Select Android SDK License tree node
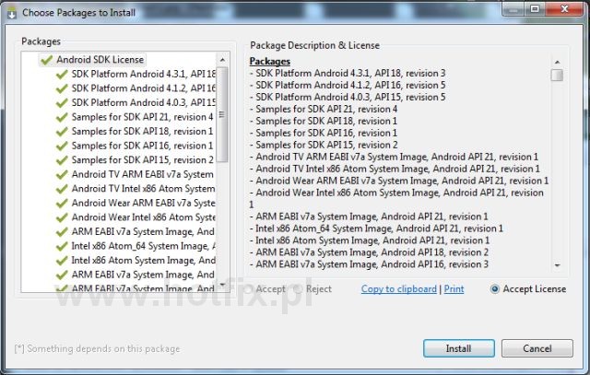 92,59
